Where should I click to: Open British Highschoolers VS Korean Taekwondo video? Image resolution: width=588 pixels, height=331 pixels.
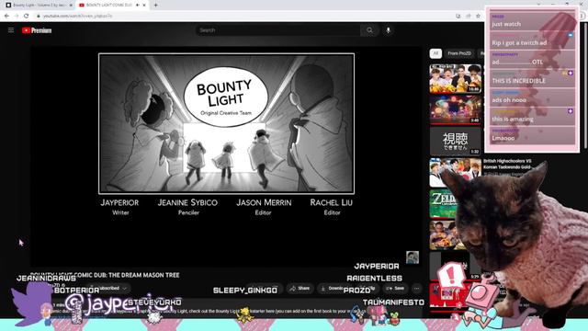coord(507,164)
